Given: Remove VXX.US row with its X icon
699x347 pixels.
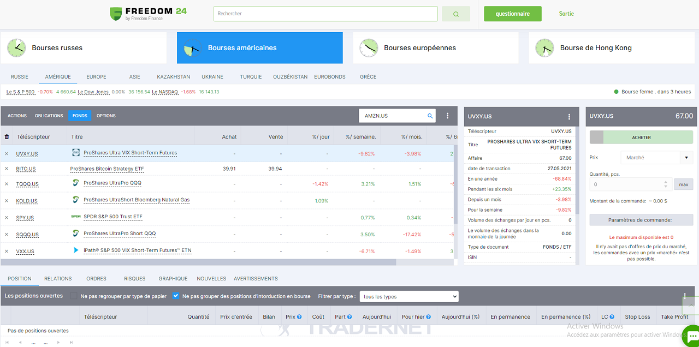Looking at the screenshot, I should coord(7,252).
